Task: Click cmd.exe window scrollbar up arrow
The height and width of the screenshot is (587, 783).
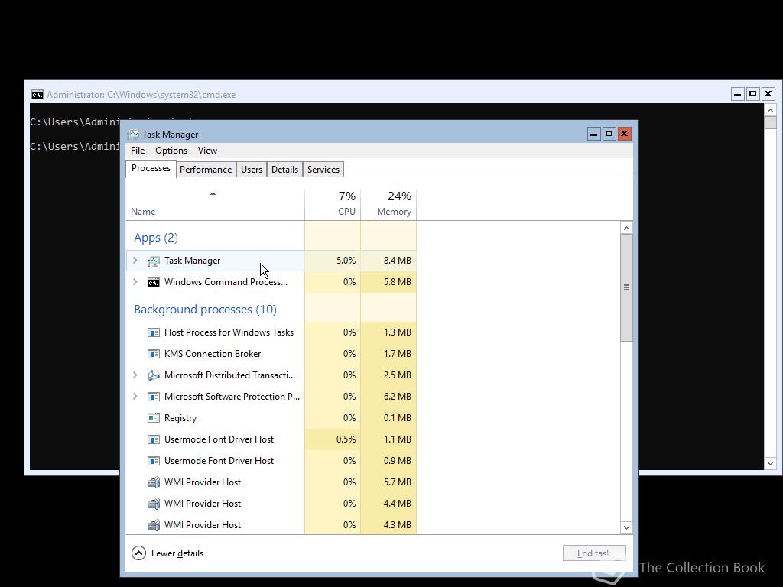Action: click(x=770, y=110)
